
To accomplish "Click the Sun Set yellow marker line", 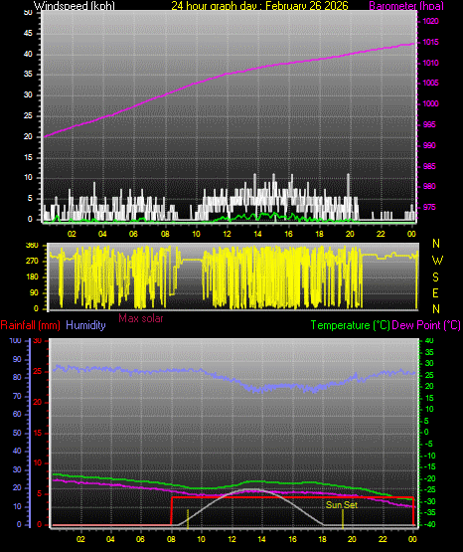I will click(x=343, y=519).
